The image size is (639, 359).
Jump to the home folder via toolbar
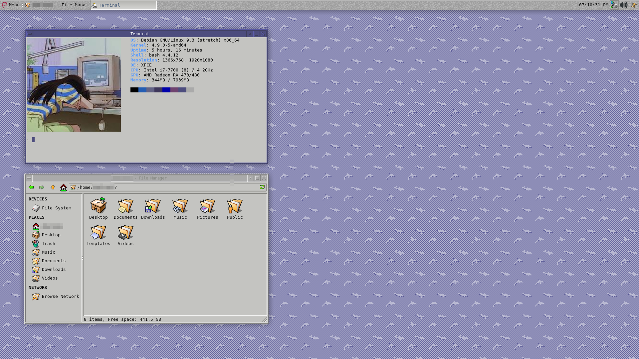[63, 187]
